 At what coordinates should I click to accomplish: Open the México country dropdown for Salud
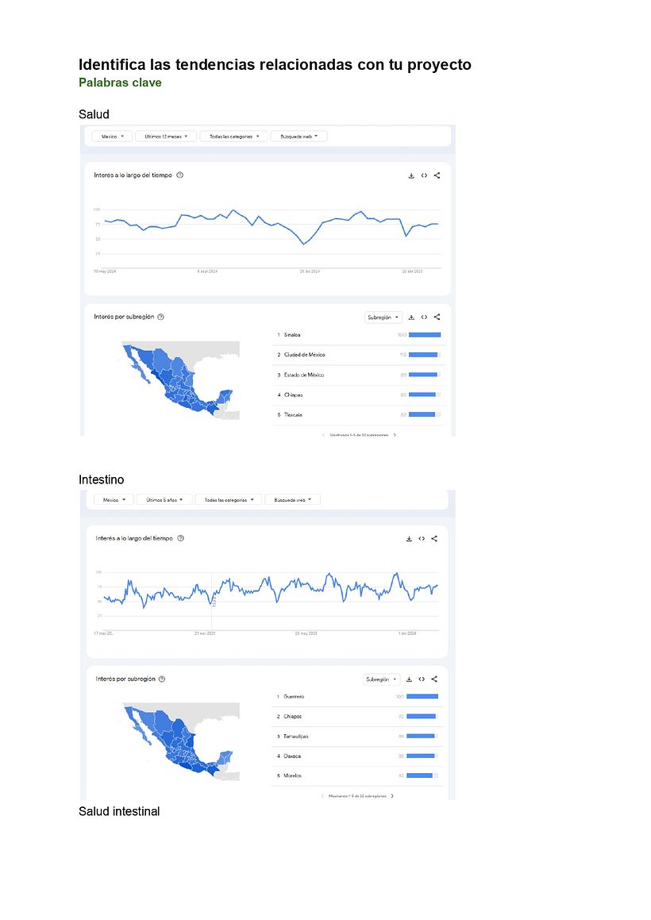111,136
